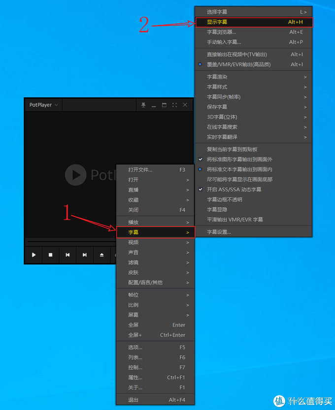Click the Eject/open file button
335x410 pixels.
click(x=101, y=255)
